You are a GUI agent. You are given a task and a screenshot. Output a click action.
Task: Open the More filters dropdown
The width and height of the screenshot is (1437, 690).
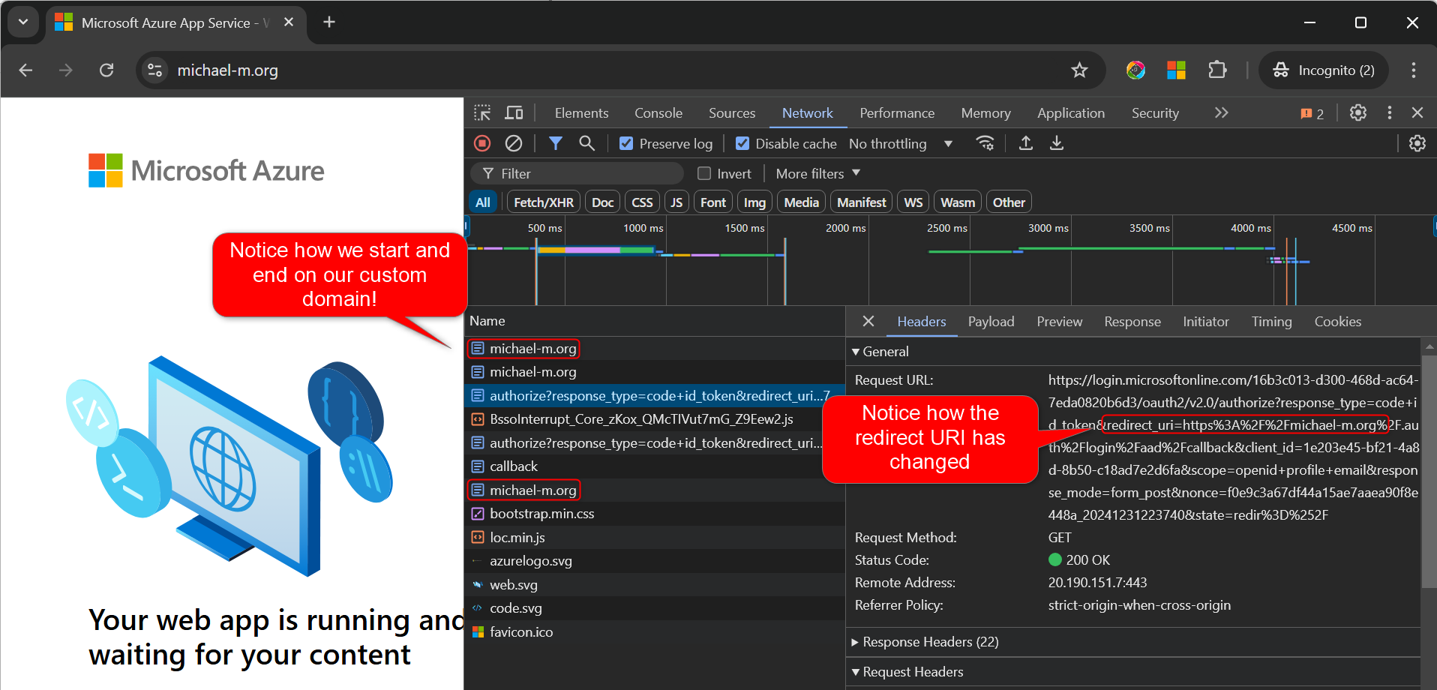coord(817,173)
